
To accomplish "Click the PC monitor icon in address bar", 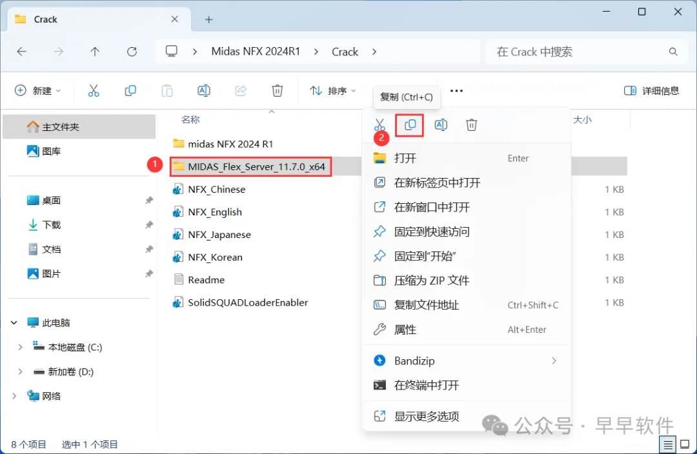I will [171, 51].
